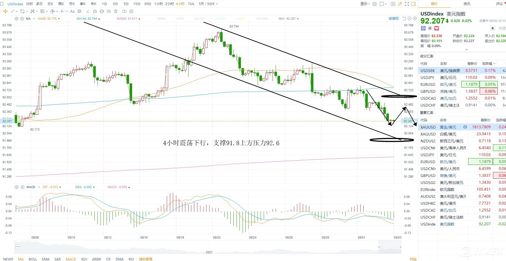Choose the Aa text annotation tool

click(72, 11)
